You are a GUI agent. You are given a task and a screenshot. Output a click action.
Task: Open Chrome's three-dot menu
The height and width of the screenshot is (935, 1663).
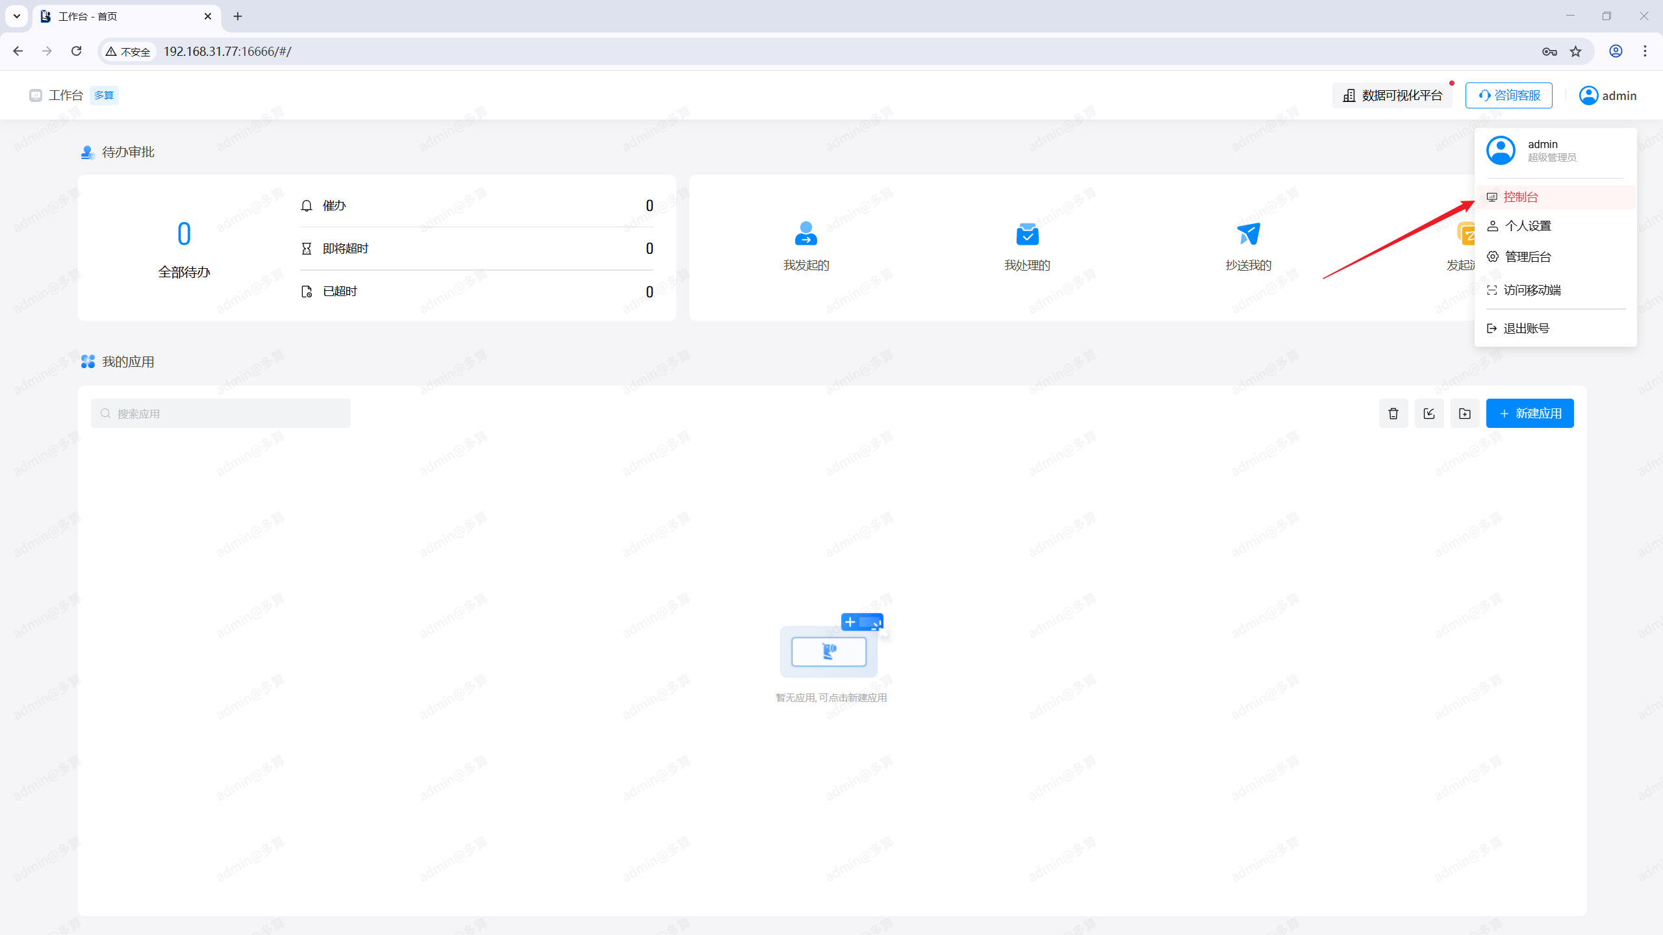[x=1645, y=51]
